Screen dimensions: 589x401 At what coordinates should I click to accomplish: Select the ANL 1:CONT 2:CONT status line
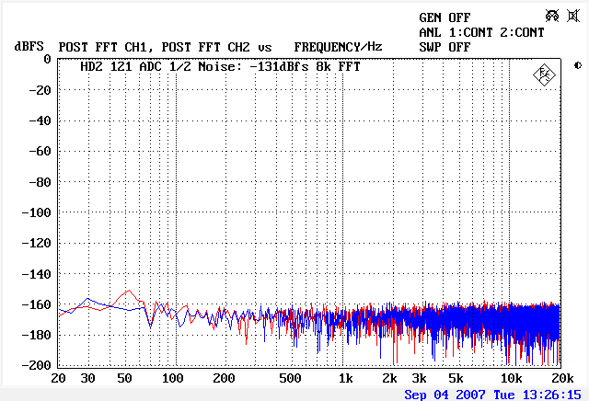(481, 33)
